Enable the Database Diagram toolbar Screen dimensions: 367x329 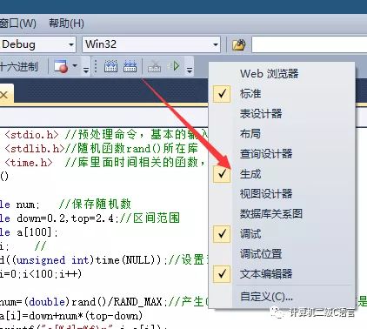point(282,214)
